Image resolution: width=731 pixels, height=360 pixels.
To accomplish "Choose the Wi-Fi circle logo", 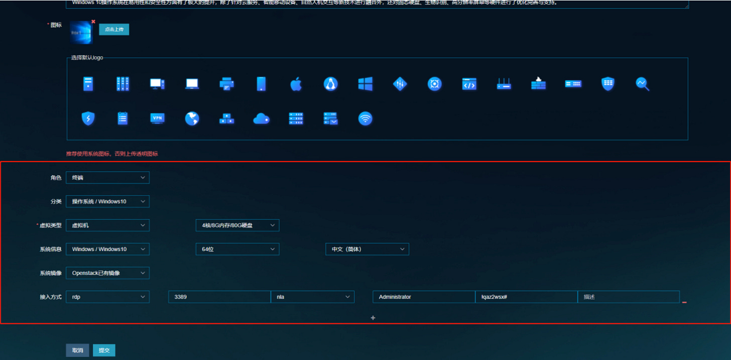I will coord(365,118).
